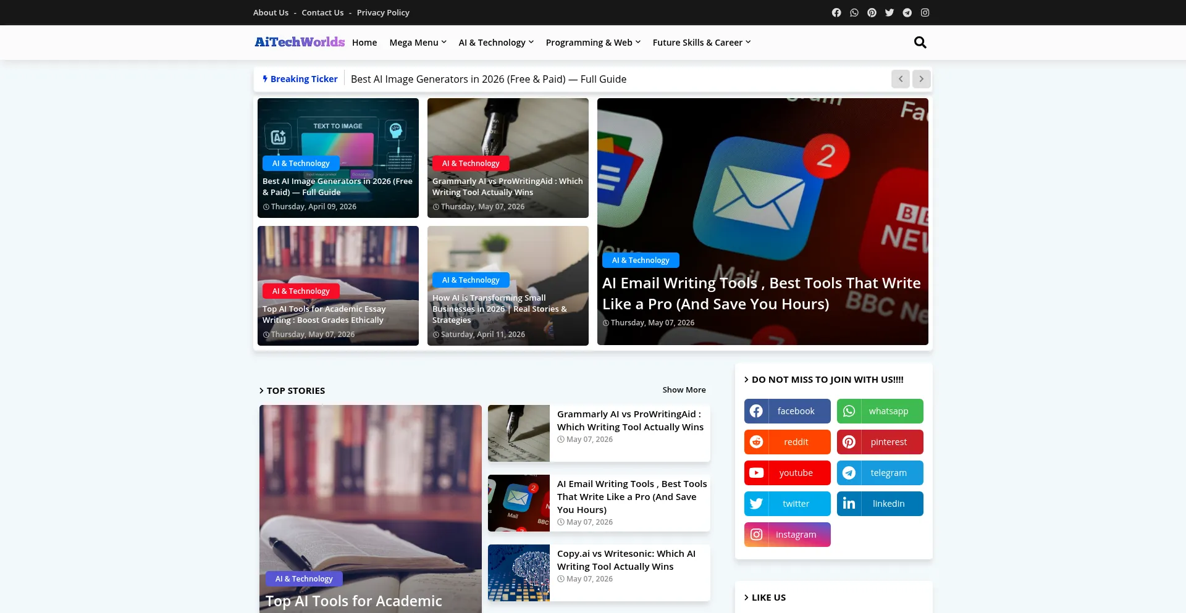Click Show More in Top Stories

coord(684,390)
